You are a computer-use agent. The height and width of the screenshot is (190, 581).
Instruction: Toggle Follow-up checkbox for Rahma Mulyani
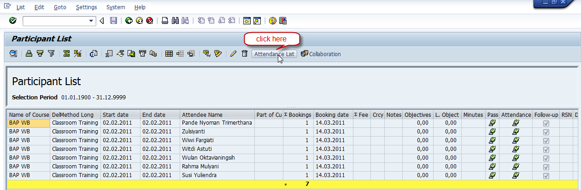point(546,167)
